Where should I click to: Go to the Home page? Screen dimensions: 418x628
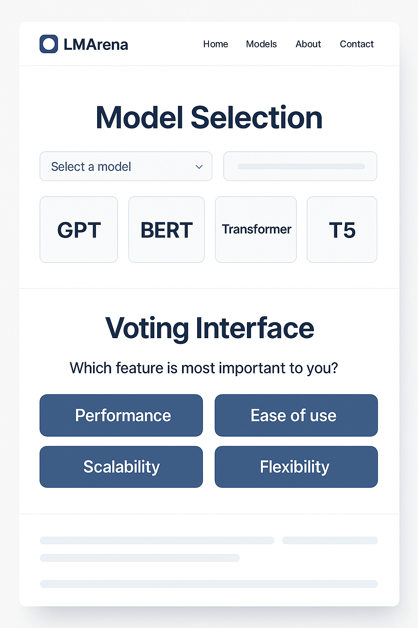coord(216,44)
